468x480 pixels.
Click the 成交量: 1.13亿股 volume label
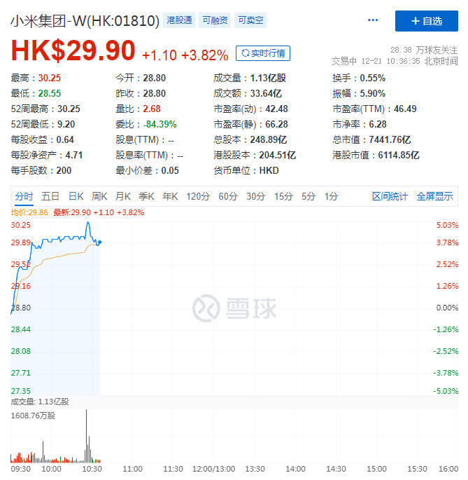[x=40, y=402]
